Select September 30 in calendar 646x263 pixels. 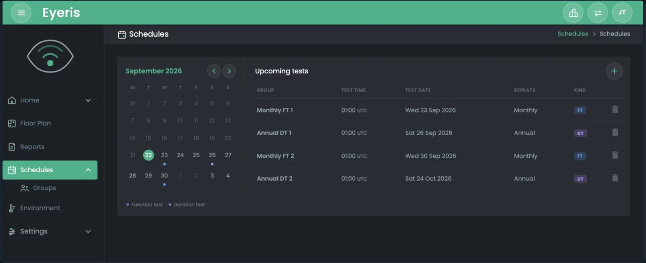pyautogui.click(x=164, y=175)
